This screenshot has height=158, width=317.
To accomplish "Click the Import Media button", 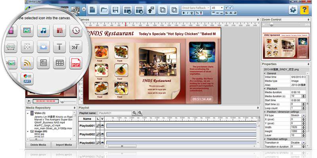I will [64, 145].
